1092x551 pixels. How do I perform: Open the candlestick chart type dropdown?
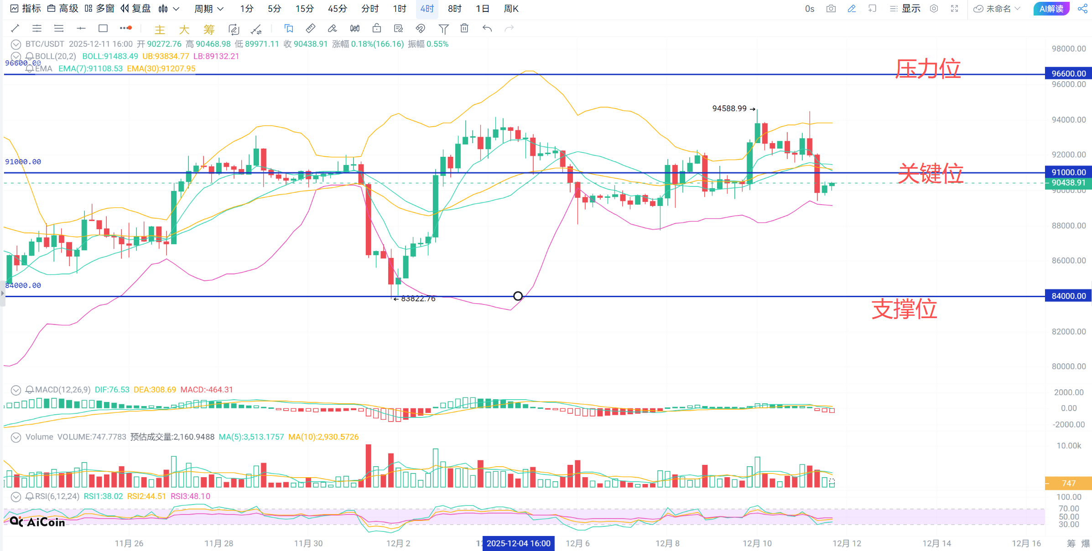pos(168,9)
